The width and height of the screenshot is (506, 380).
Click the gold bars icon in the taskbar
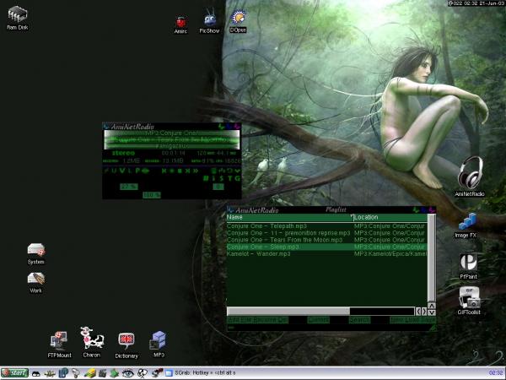click(90, 373)
